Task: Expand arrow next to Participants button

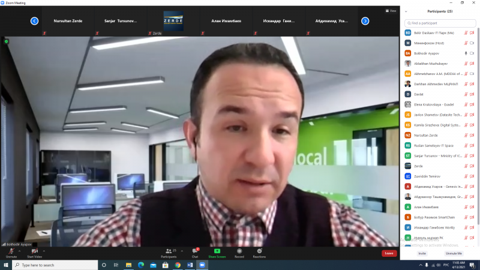Action: coord(182,251)
